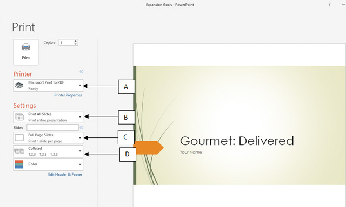The image size is (346, 207).
Task: Click the color bars icon beside Color
Action: point(19,164)
